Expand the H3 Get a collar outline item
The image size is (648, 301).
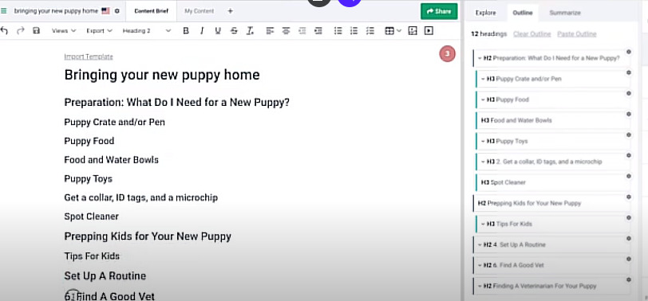coord(483,162)
